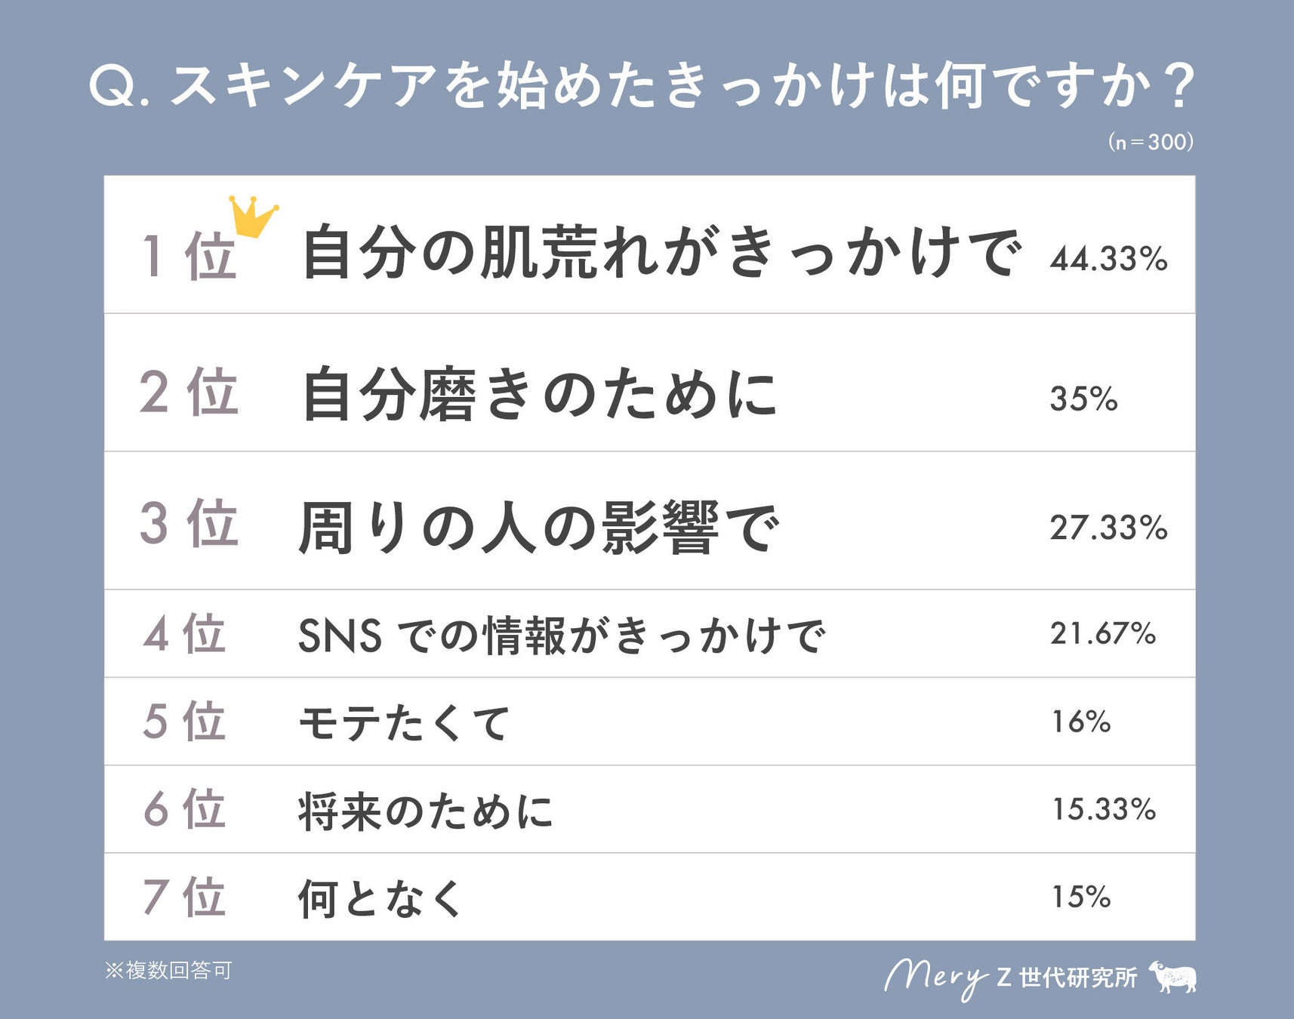1294x1019 pixels.
Task: Click the 自分磨きのために text
Action: [x=539, y=394]
